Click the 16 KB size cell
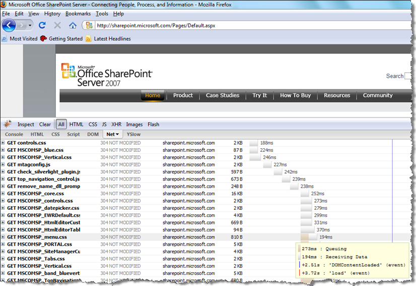416x286 pixels. pyautogui.click(x=237, y=194)
